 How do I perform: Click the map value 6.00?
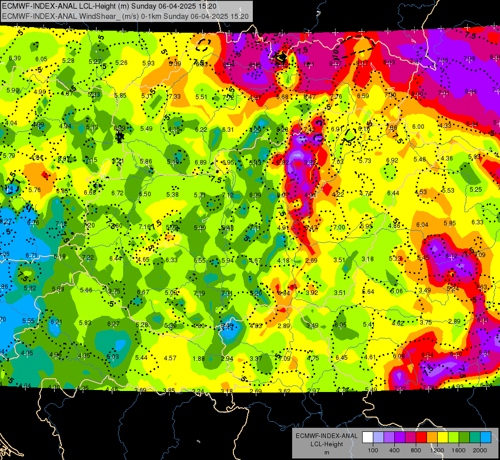click(x=418, y=127)
